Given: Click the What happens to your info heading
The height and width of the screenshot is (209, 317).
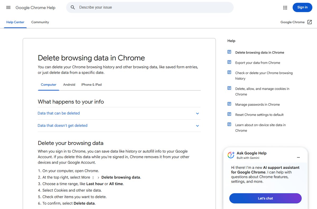Looking at the screenshot, I should [x=71, y=102].
